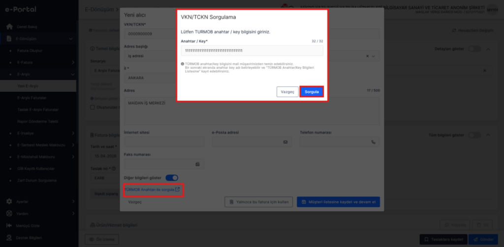This screenshot has width=504, height=247.
Task: Click the E-Dönüşüm breadcrumb
Action: 99,10
